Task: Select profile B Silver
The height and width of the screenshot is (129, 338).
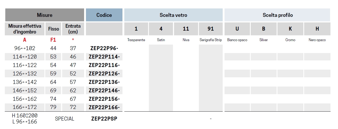Action: click(x=264, y=29)
